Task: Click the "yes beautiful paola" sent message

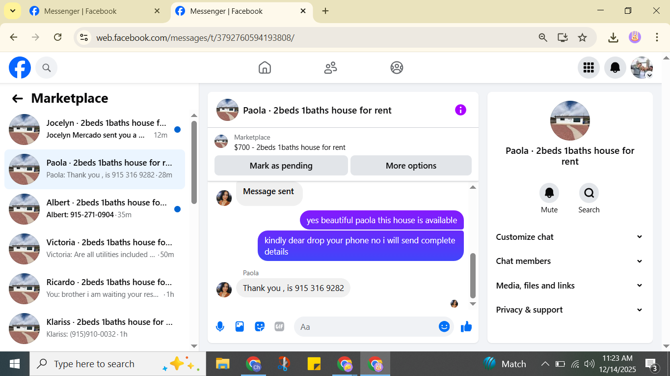Action: (382, 220)
